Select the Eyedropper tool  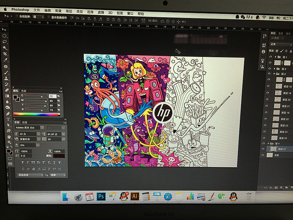pos(6,60)
